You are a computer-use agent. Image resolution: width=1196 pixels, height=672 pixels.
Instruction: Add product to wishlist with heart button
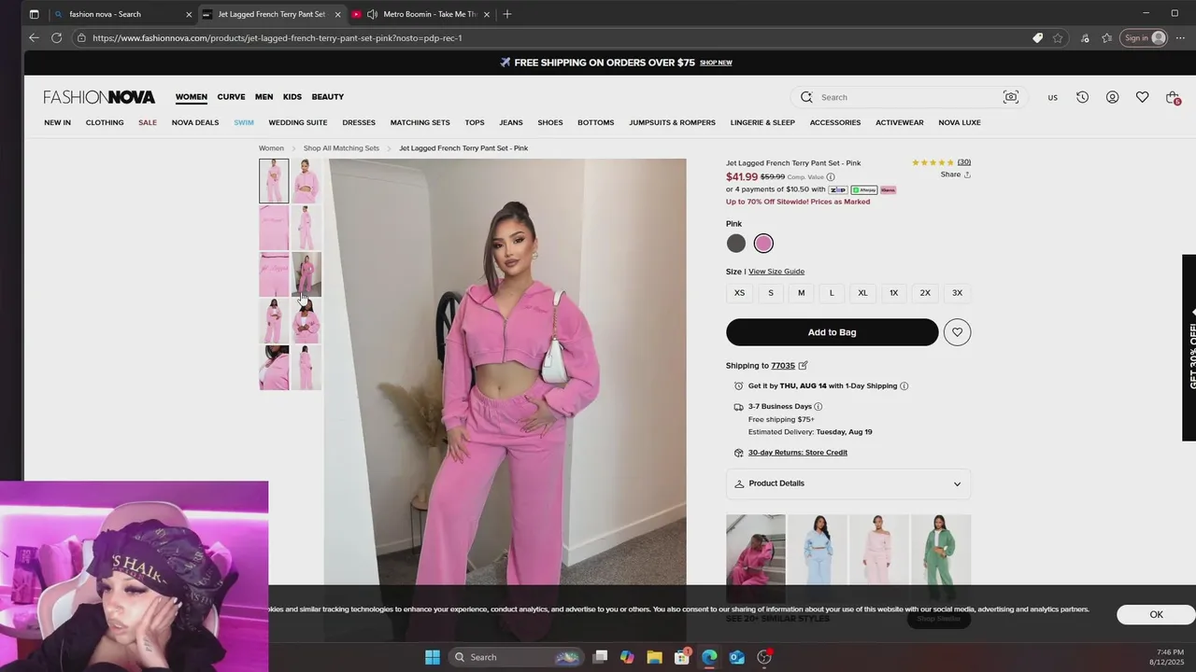pos(957,332)
